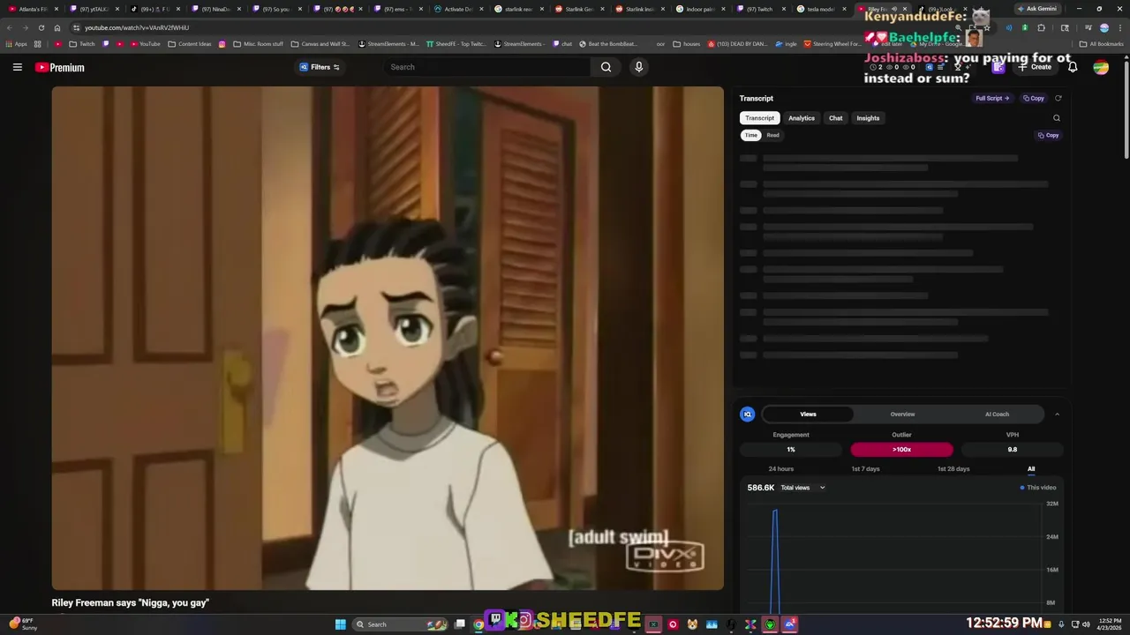Select the 1st 7 days range

(865, 468)
